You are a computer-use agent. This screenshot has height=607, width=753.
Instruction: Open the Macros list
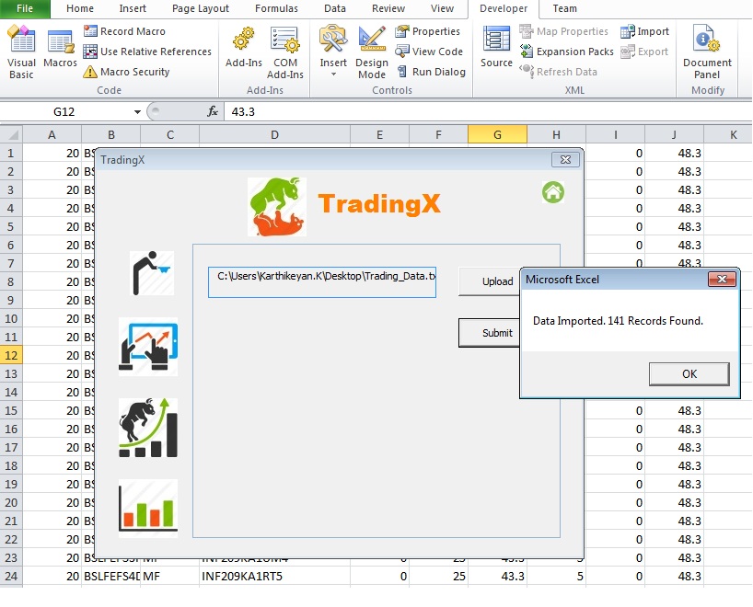tap(60, 48)
